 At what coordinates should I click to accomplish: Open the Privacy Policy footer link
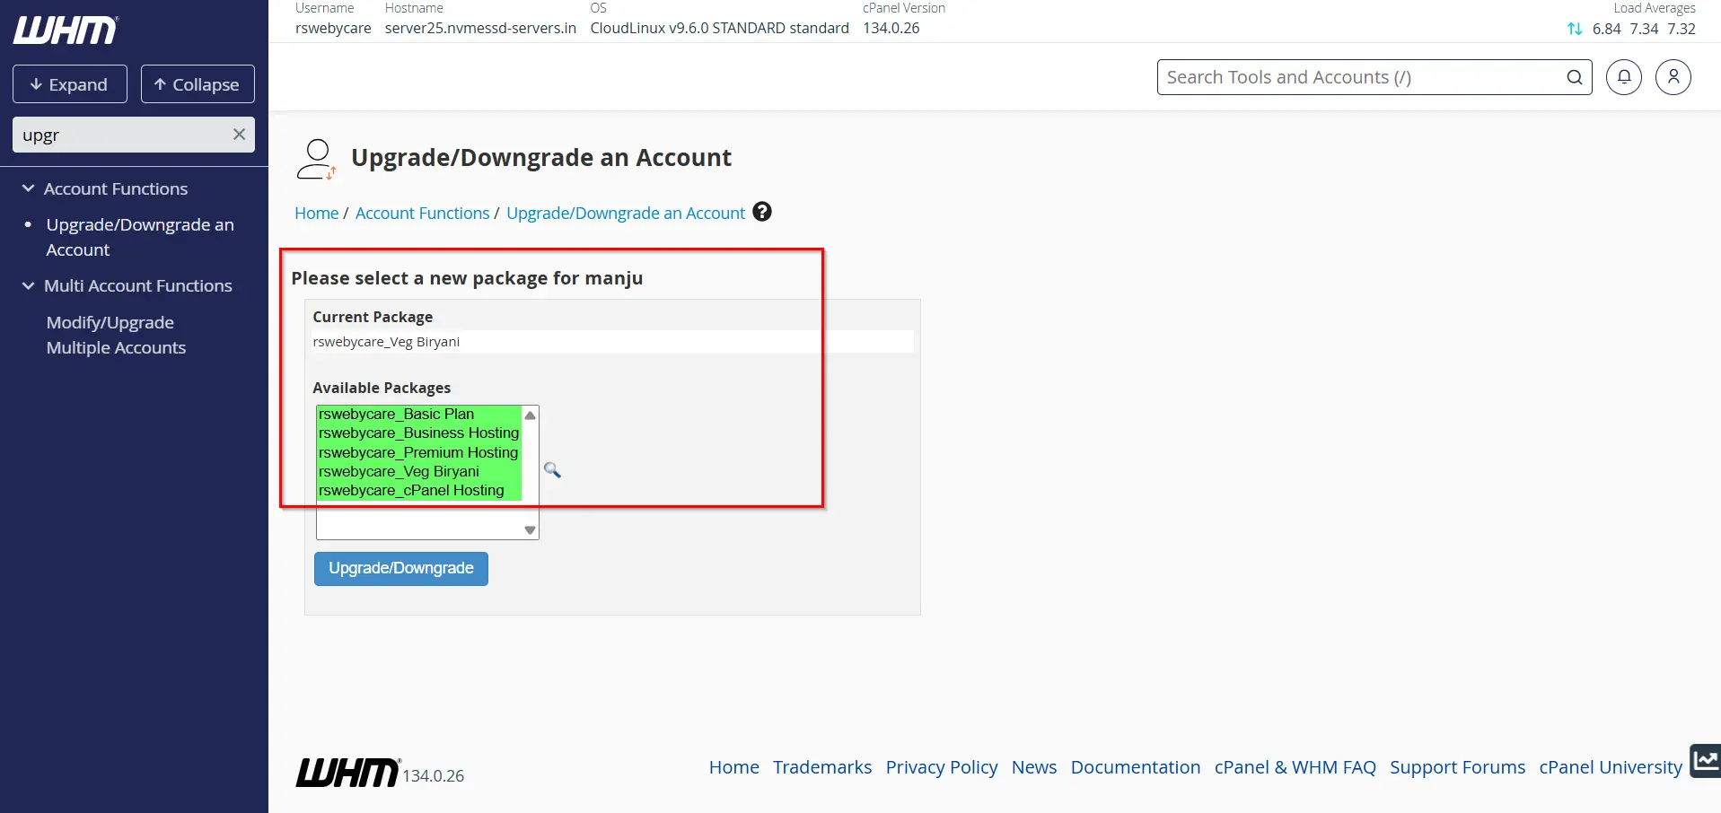(x=942, y=767)
